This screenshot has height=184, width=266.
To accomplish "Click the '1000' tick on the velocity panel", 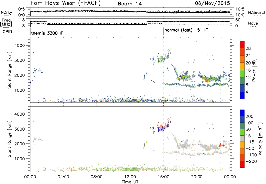I will [19, 159].
